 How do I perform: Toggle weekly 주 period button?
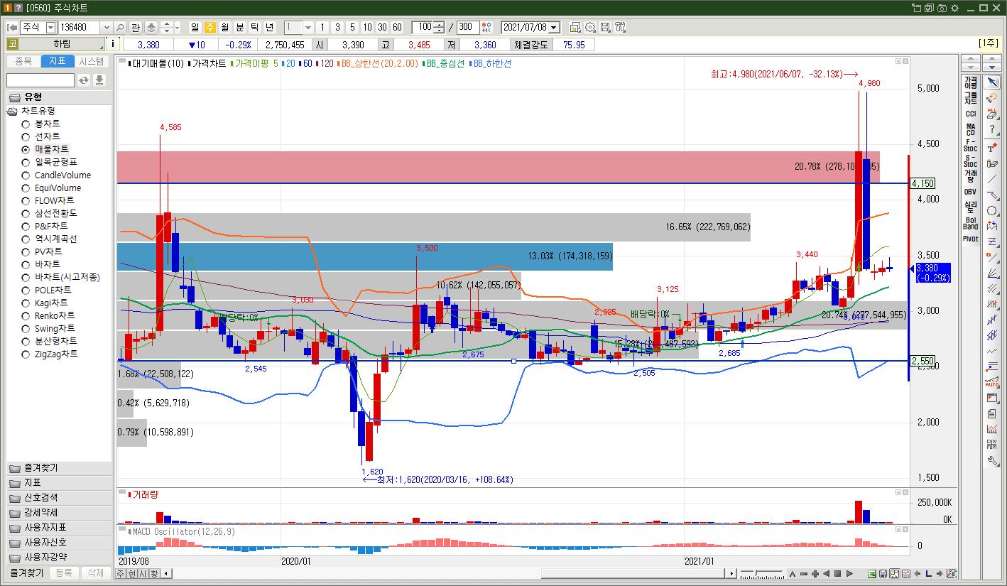tap(210, 28)
